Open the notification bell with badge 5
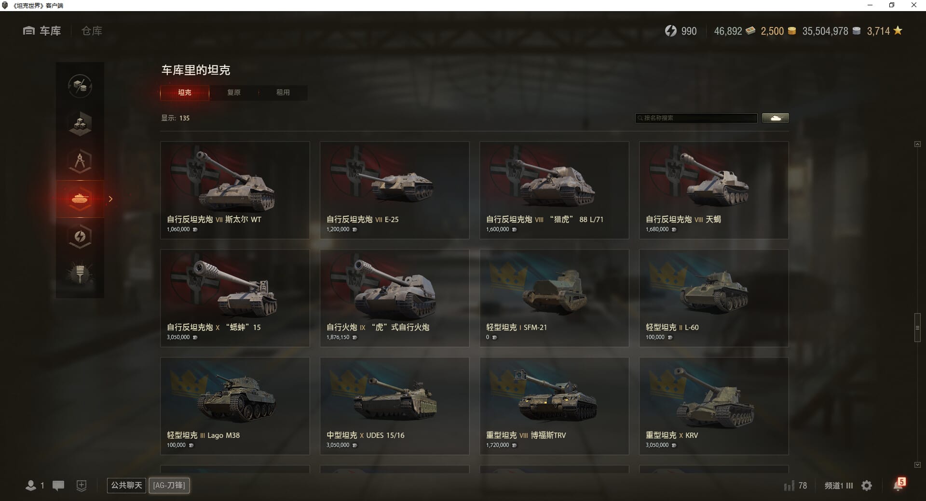926x501 pixels. click(899, 485)
